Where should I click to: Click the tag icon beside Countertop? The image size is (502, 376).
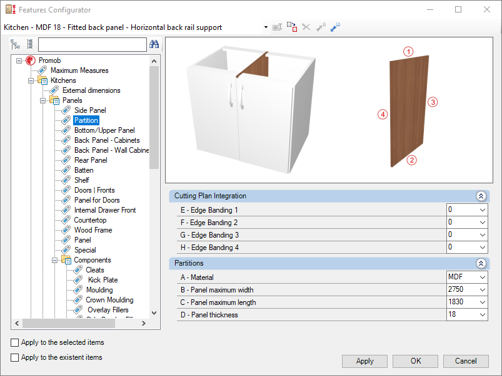point(66,220)
